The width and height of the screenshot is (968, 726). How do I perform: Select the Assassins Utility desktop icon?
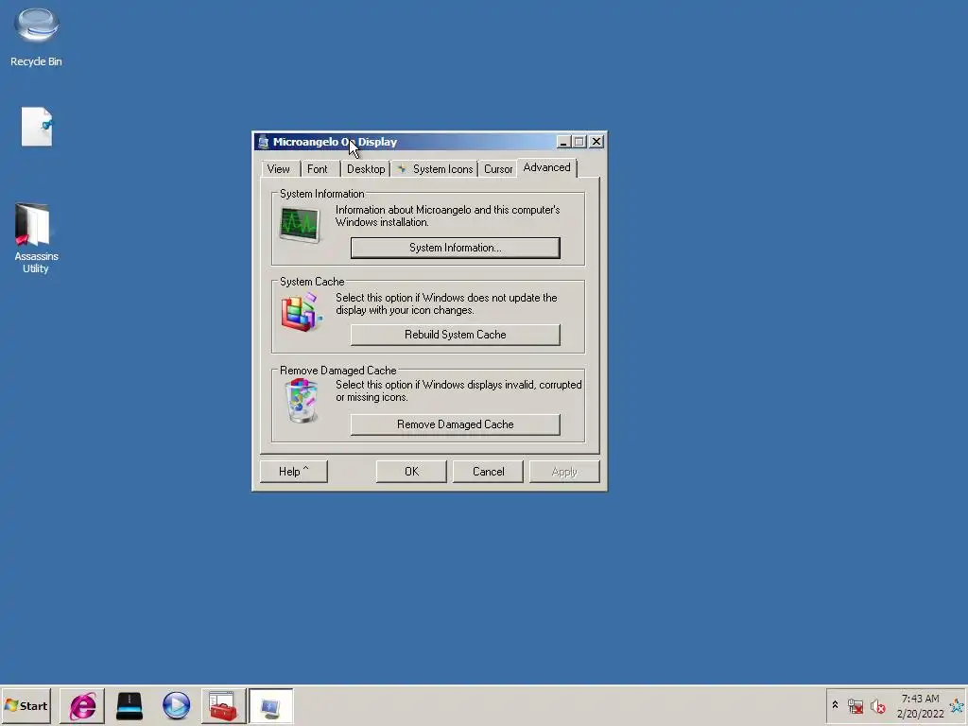point(36,239)
